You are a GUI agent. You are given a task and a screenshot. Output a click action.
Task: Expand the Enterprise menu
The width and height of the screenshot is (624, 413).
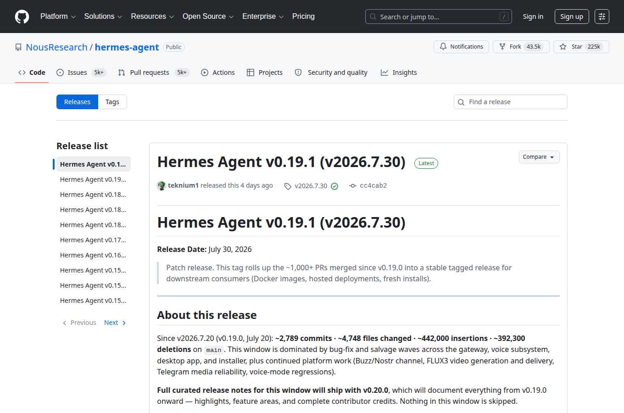coord(263,17)
